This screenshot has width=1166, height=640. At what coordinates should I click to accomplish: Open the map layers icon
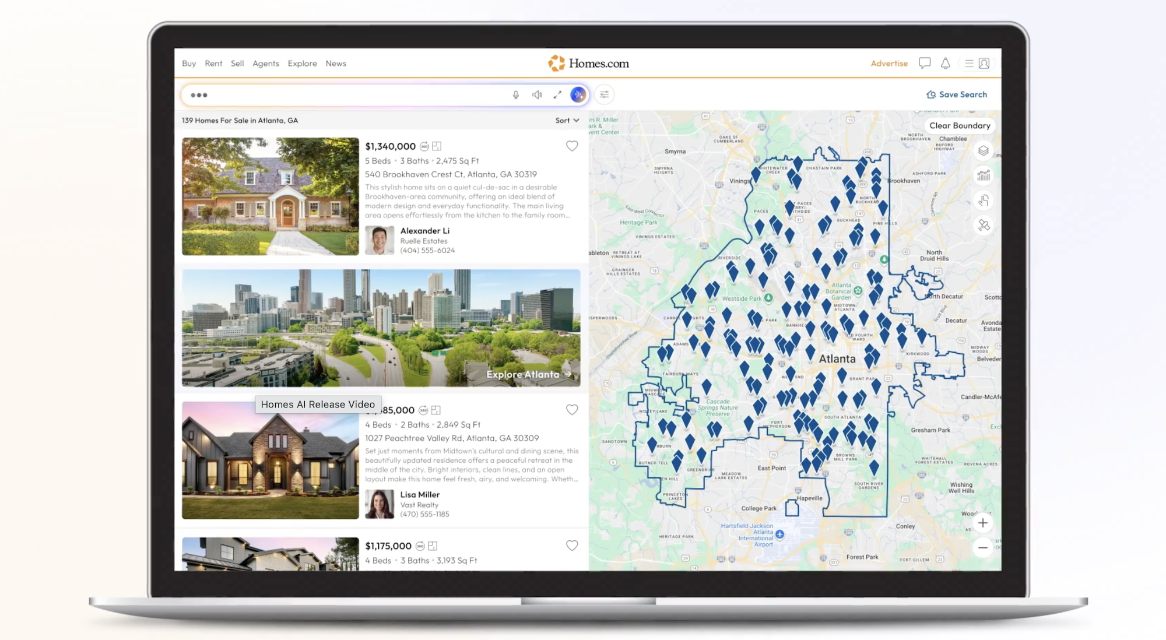coord(984,151)
